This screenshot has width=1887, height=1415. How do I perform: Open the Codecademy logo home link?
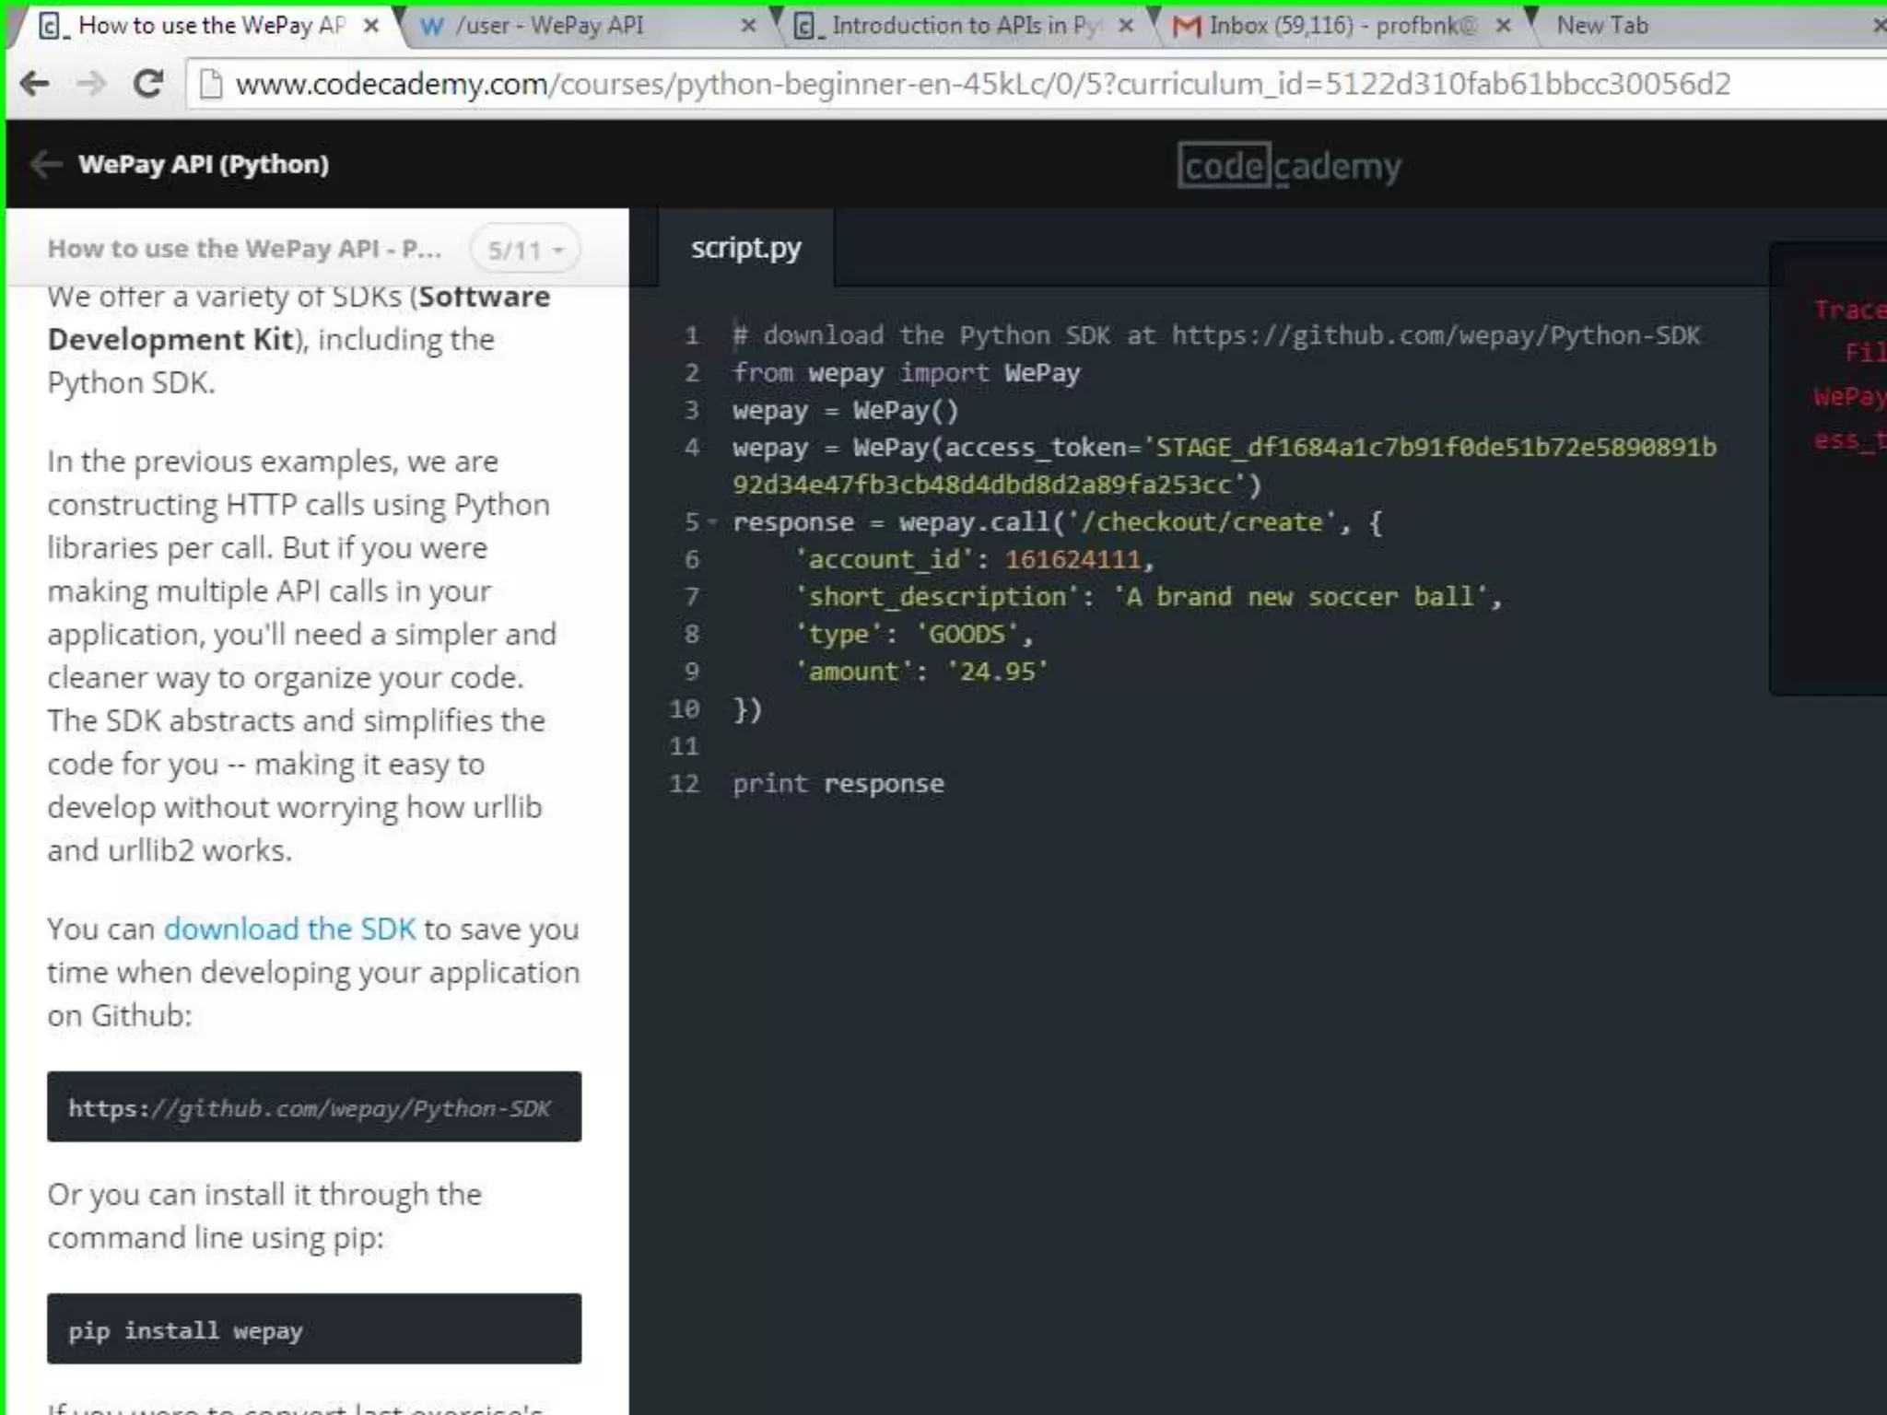[x=1289, y=166]
